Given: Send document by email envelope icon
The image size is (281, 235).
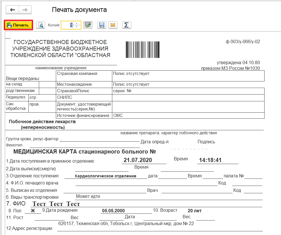Looking at the screenshot, I should [x=113, y=25].
